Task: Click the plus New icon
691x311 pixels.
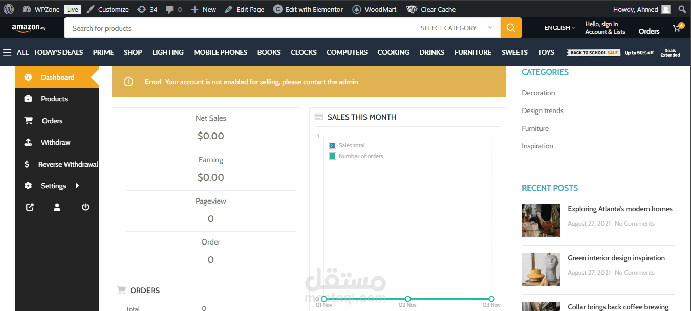Action: point(195,9)
